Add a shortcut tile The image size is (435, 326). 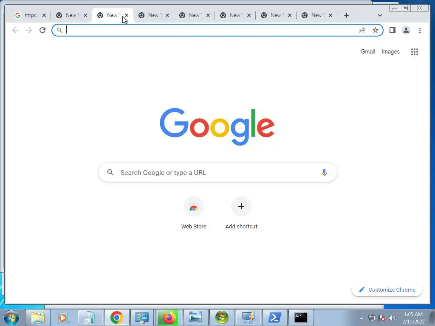[x=241, y=213]
